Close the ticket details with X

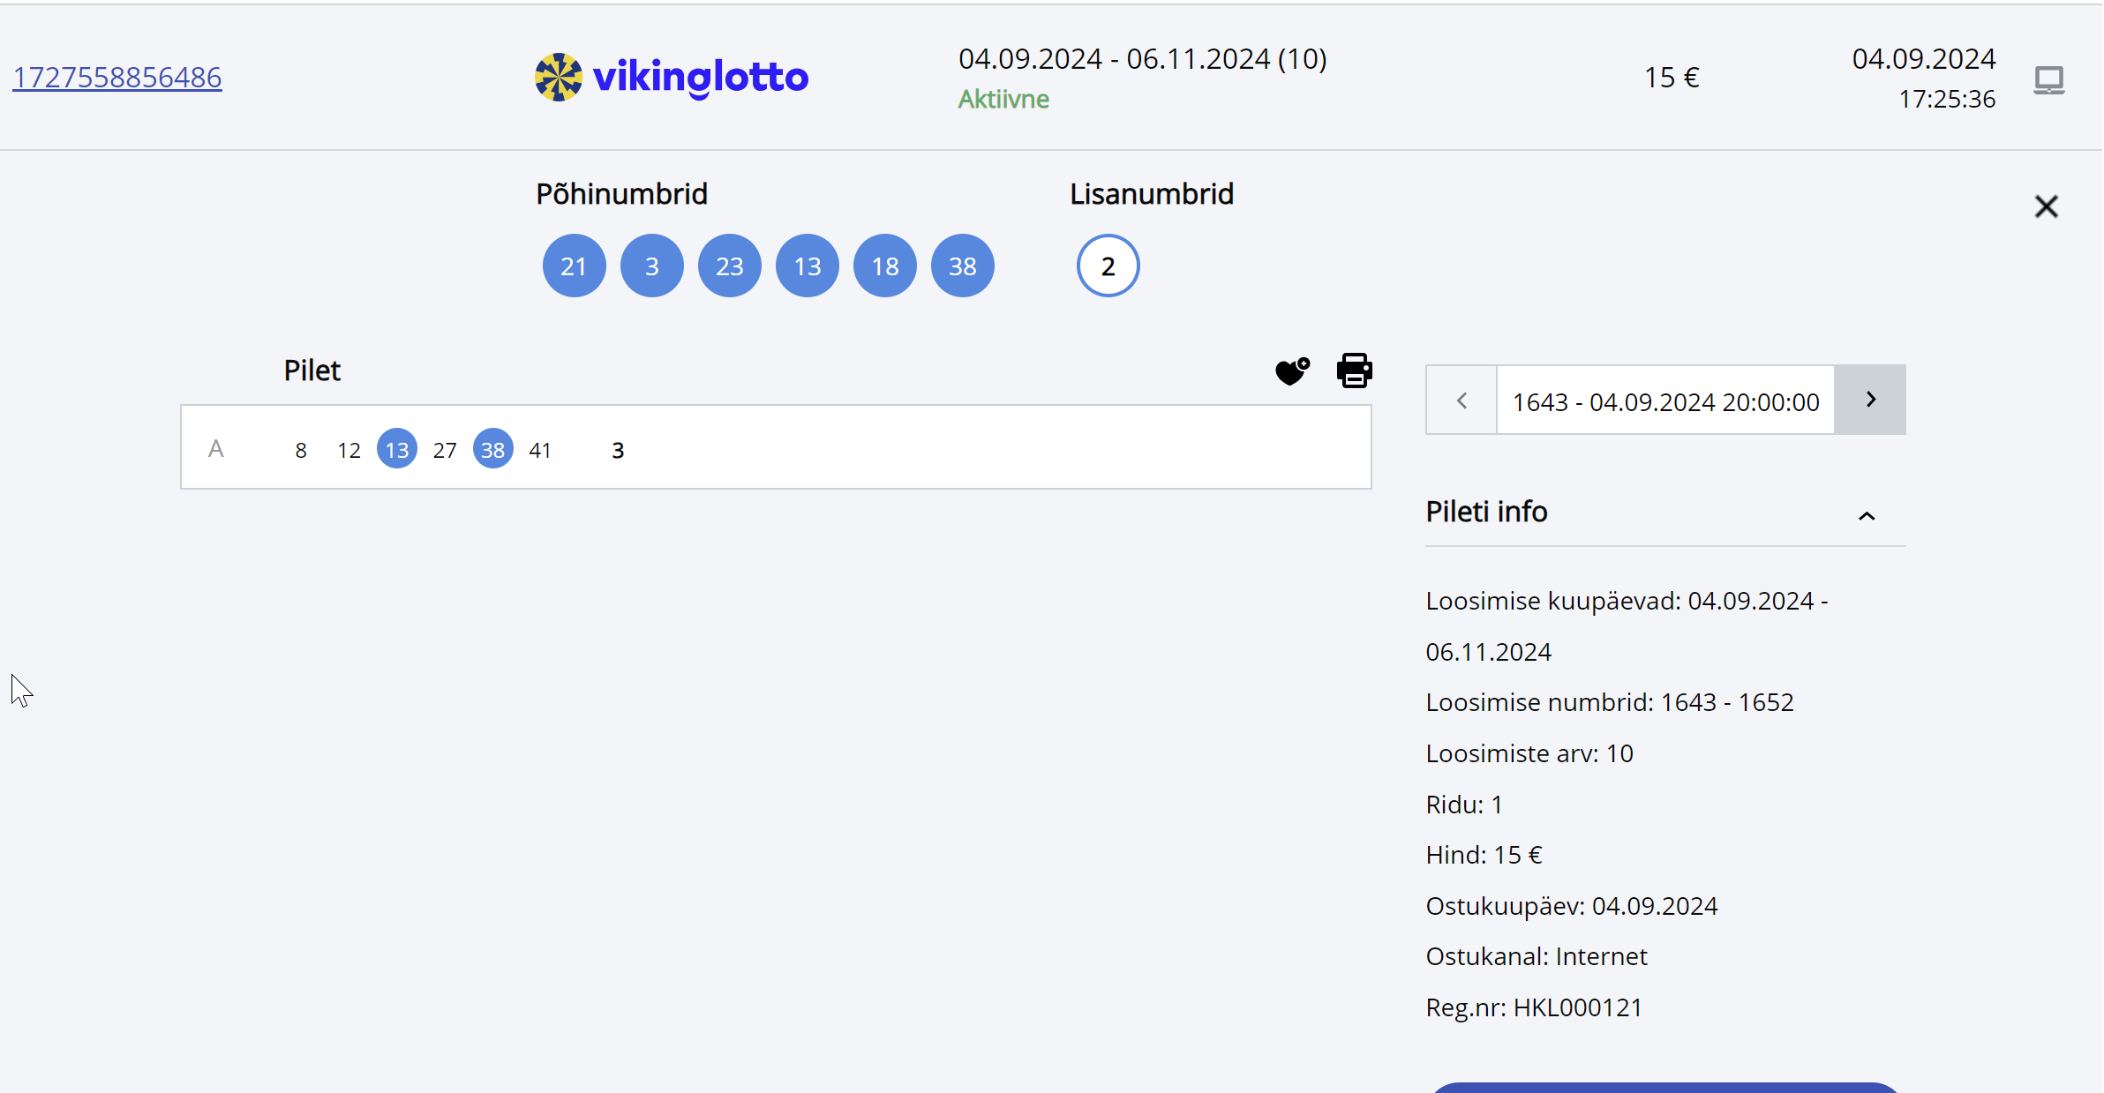pos(2046,206)
